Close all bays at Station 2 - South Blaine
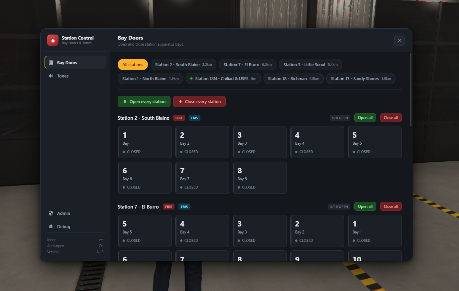 (391, 118)
